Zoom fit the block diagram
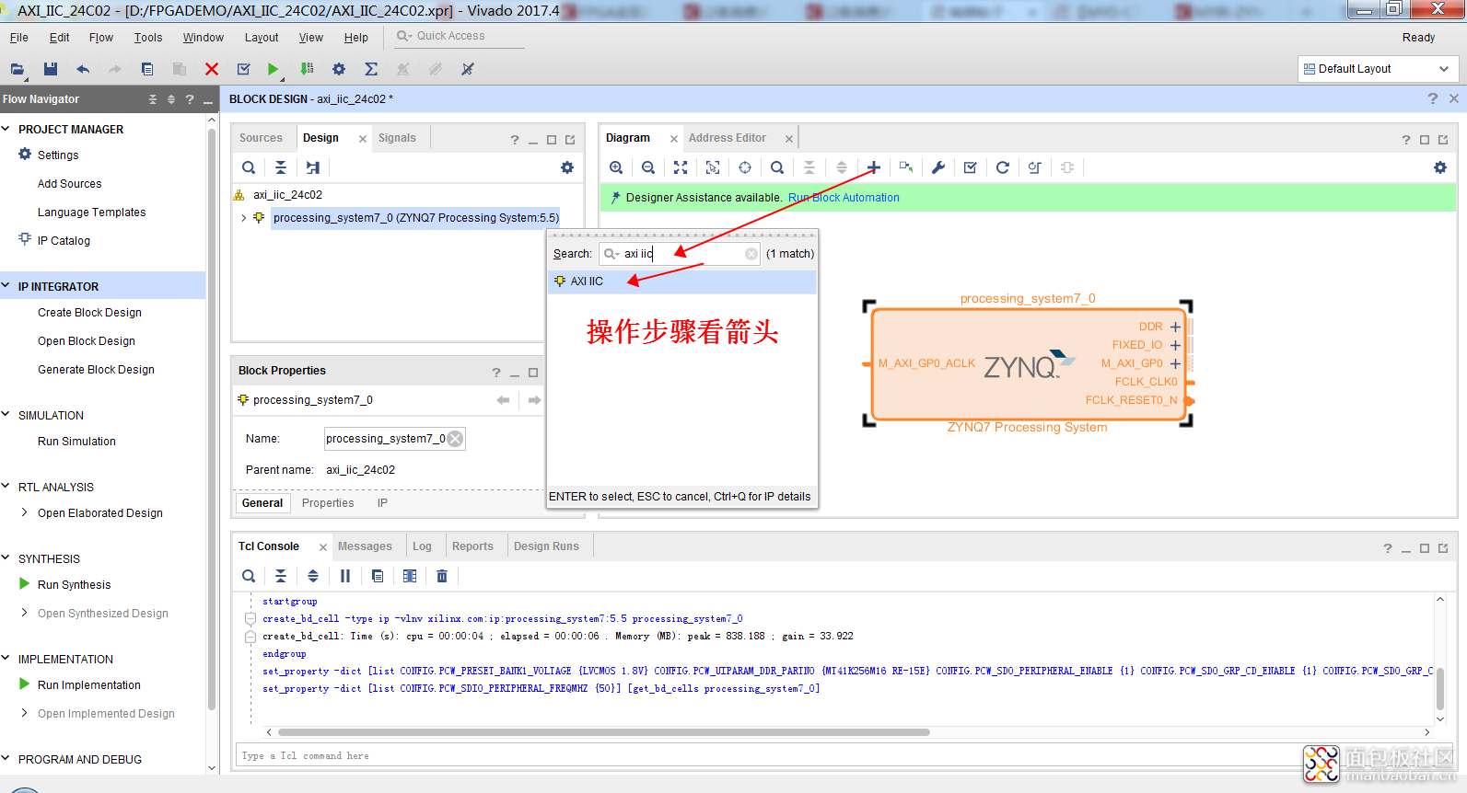The height and width of the screenshot is (793, 1467). pos(681,167)
